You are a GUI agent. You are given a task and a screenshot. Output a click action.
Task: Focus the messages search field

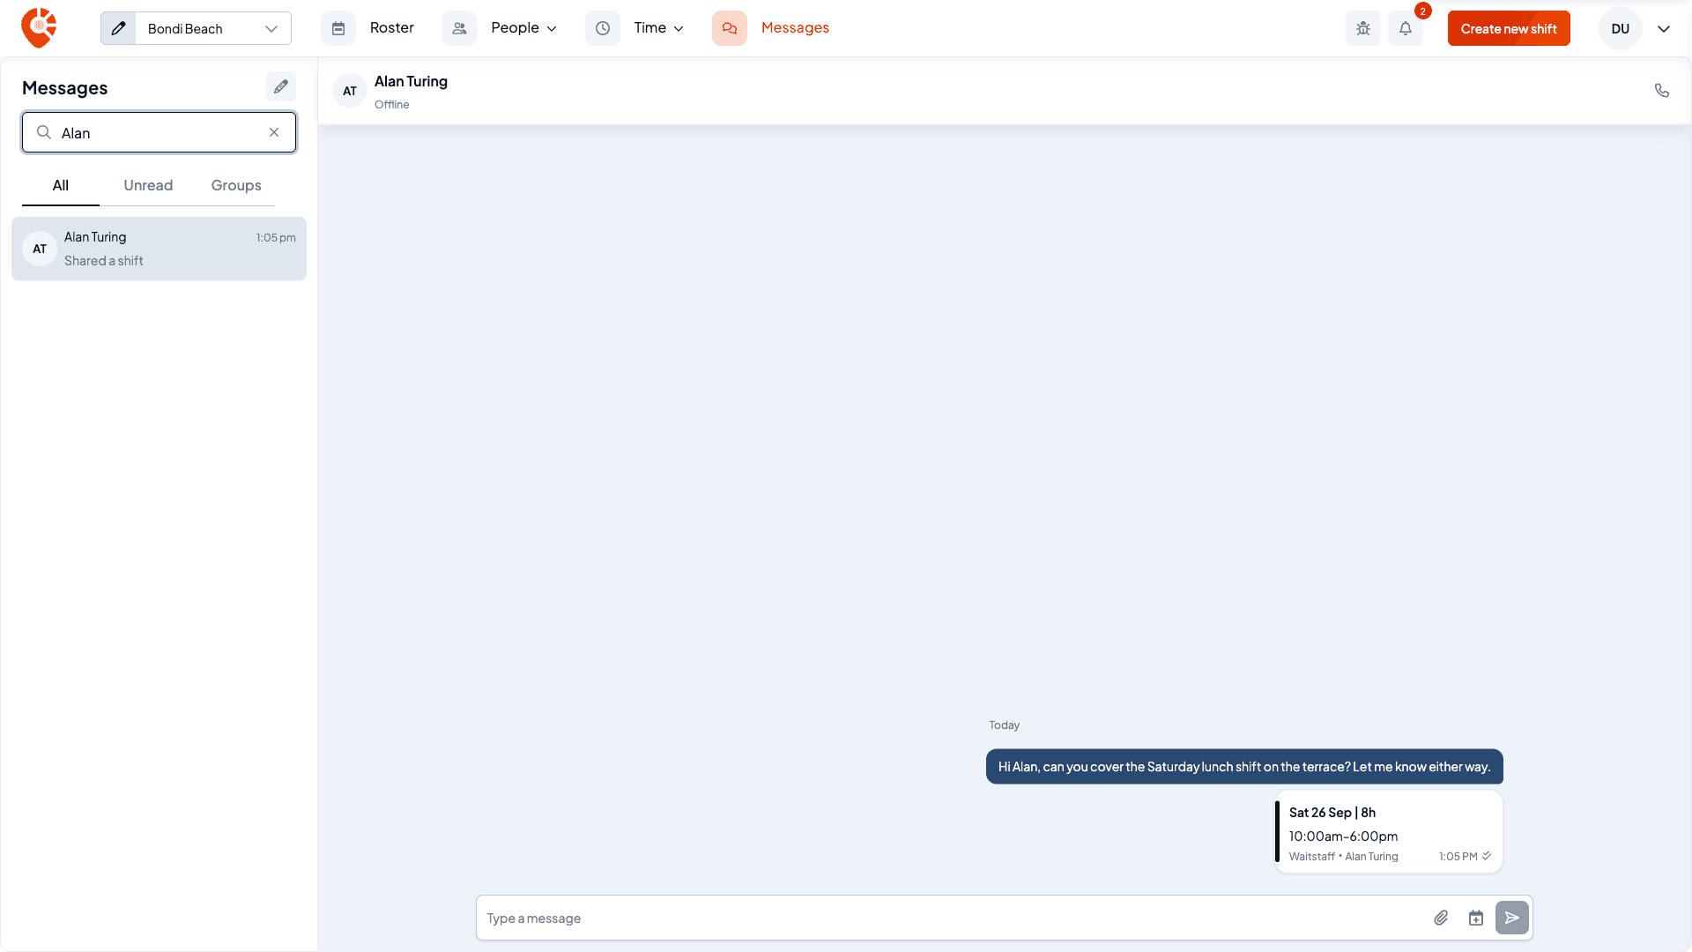pyautogui.click(x=159, y=132)
